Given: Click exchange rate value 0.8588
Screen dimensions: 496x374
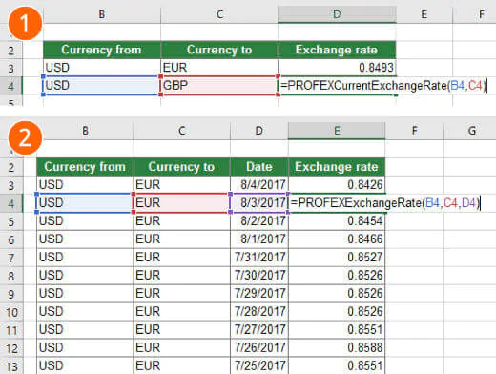Looking at the screenshot, I should [x=337, y=347].
